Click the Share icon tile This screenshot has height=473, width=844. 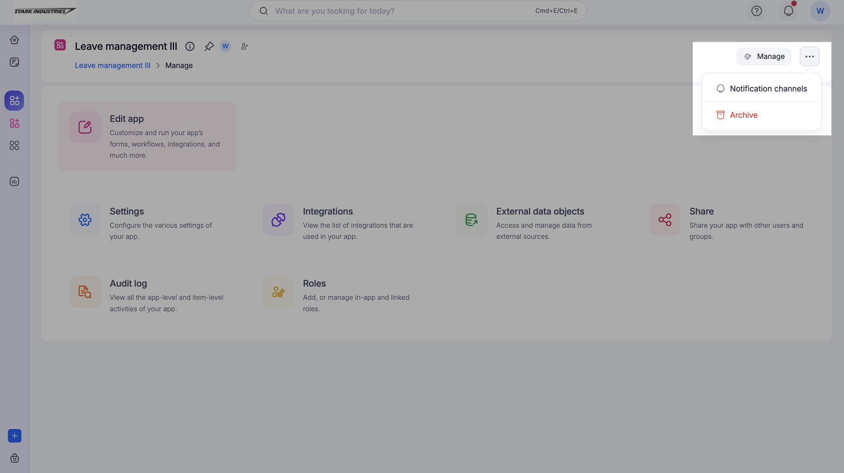click(665, 220)
